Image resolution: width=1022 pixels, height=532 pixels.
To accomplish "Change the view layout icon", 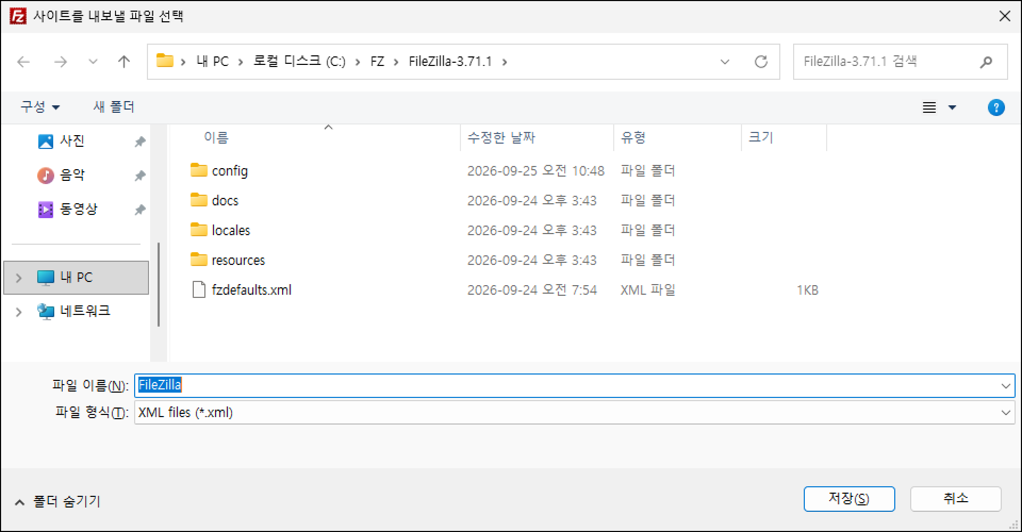I will point(929,107).
